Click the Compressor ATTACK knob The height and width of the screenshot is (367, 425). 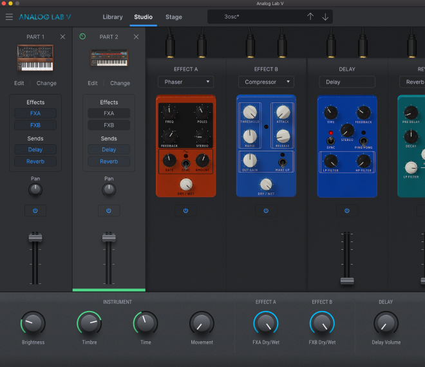click(x=283, y=112)
